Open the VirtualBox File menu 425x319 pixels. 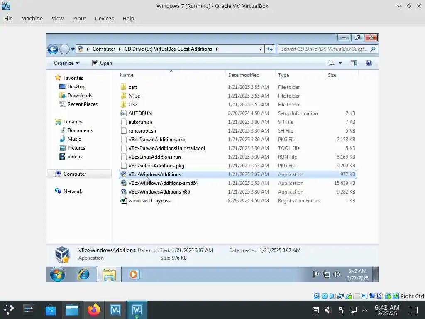tap(8, 18)
